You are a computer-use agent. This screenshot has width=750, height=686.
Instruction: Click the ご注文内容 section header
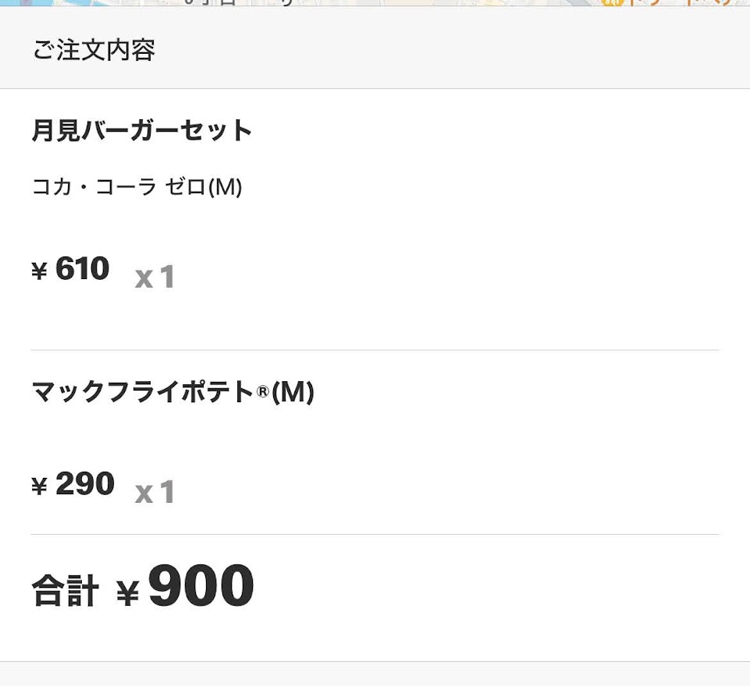[94, 50]
